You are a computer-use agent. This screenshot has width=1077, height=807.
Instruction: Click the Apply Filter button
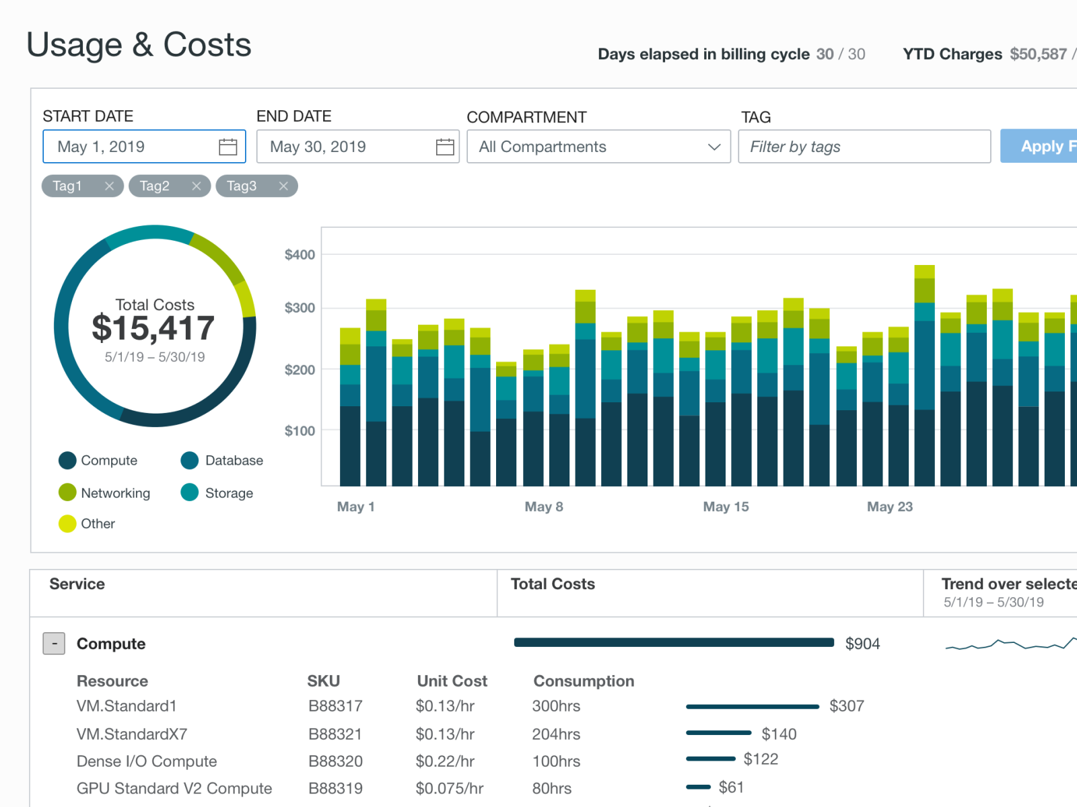click(x=1045, y=146)
